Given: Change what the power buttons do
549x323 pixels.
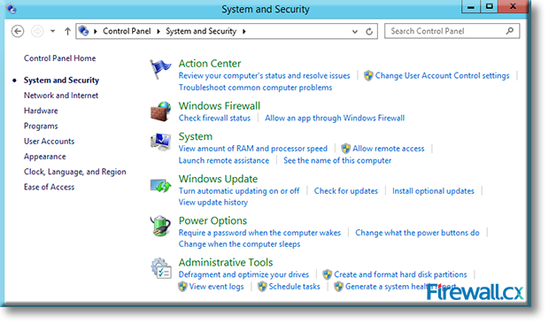Looking at the screenshot, I should 417,233.
